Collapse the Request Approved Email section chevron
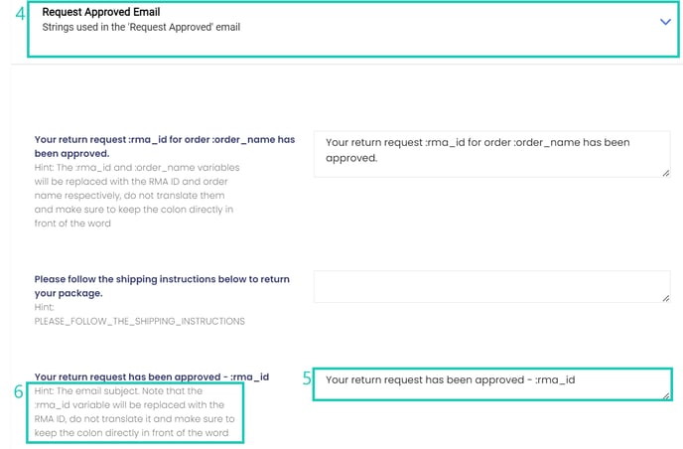Screen dimensions: 683x449 click(x=665, y=22)
